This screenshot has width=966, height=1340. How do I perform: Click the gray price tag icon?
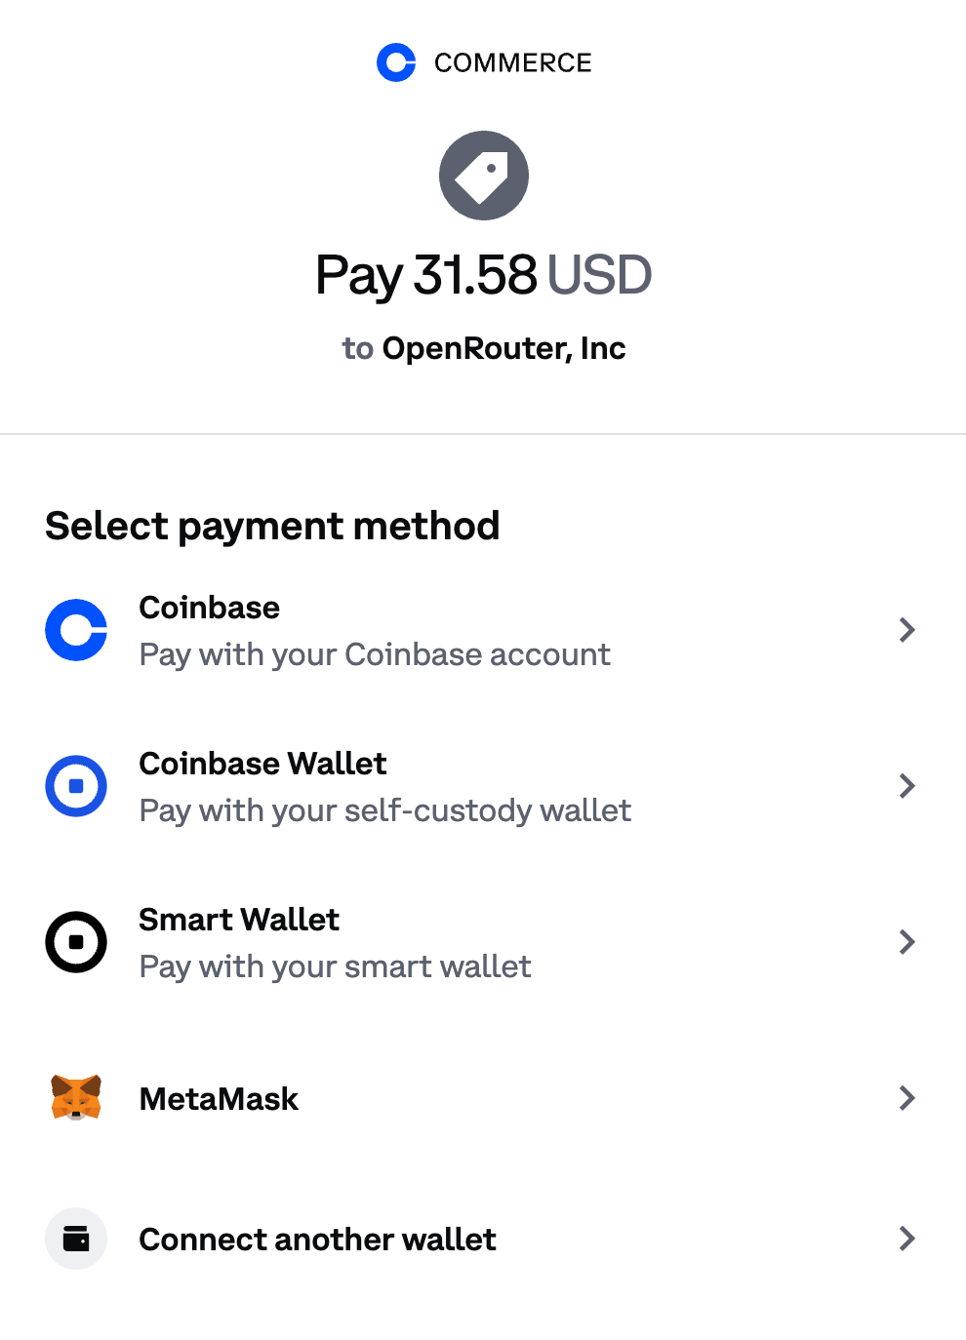click(484, 176)
